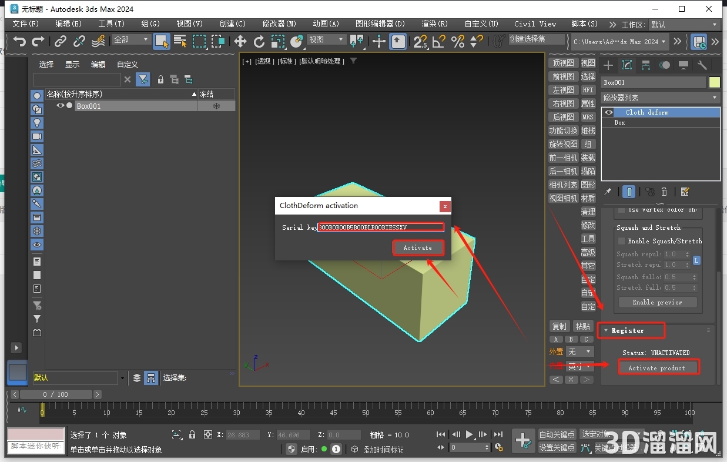
Task: Expand the hidden menus with the chevron after 脚本(S)
Action: (x=612, y=25)
